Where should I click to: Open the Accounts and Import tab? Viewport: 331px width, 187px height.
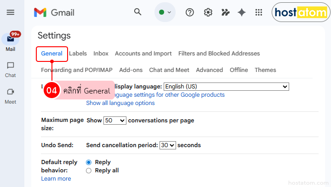[x=143, y=54]
